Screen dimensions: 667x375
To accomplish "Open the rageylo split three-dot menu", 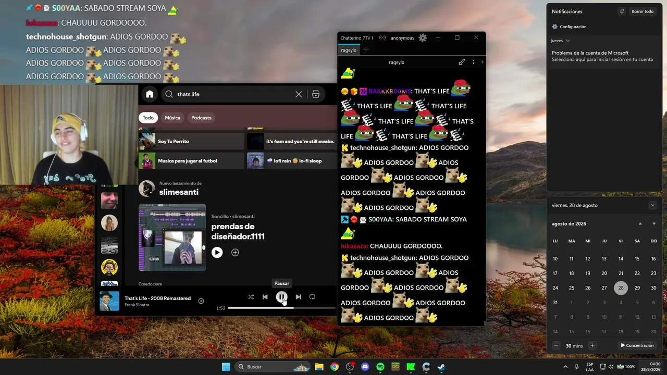I will pyautogui.click(x=473, y=62).
